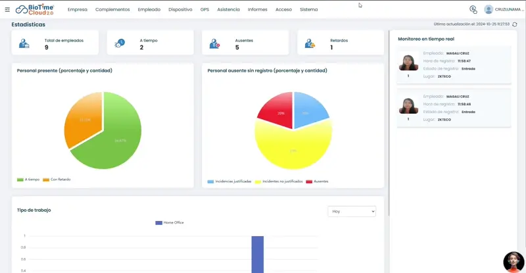Open the Sistema menu
This screenshot has height=273, width=526.
coord(308,10)
